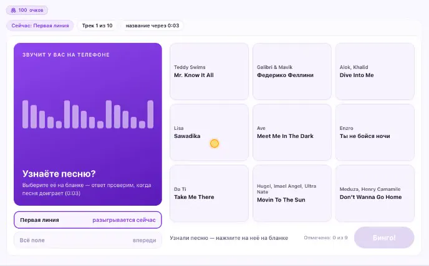Pick the Take Me There card
The width and height of the screenshot is (429, 266).
[x=209, y=193]
